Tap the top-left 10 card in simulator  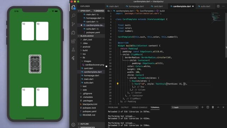tap(28, 31)
